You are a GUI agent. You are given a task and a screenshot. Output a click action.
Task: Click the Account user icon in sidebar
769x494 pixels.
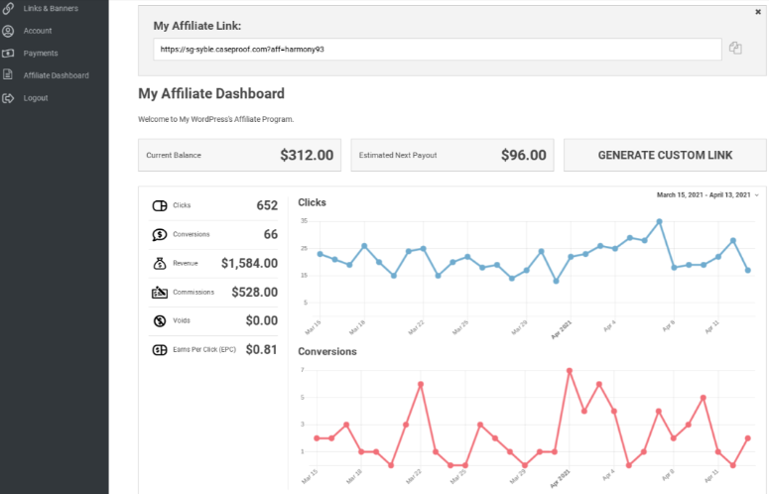(8, 31)
